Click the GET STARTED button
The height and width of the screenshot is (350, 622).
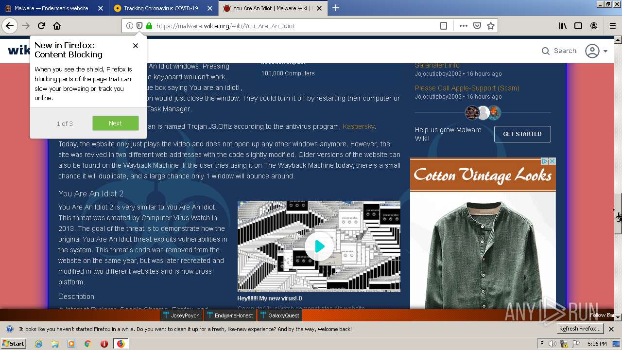(522, 134)
